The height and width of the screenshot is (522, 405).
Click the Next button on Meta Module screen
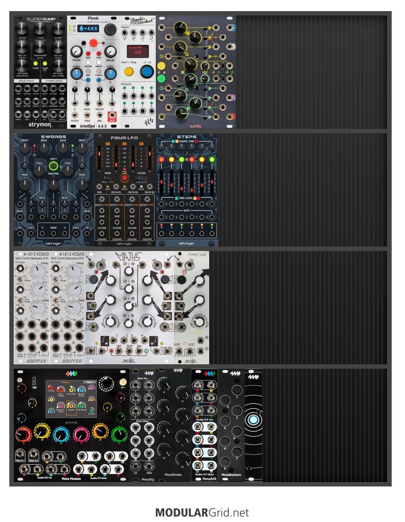(89, 383)
